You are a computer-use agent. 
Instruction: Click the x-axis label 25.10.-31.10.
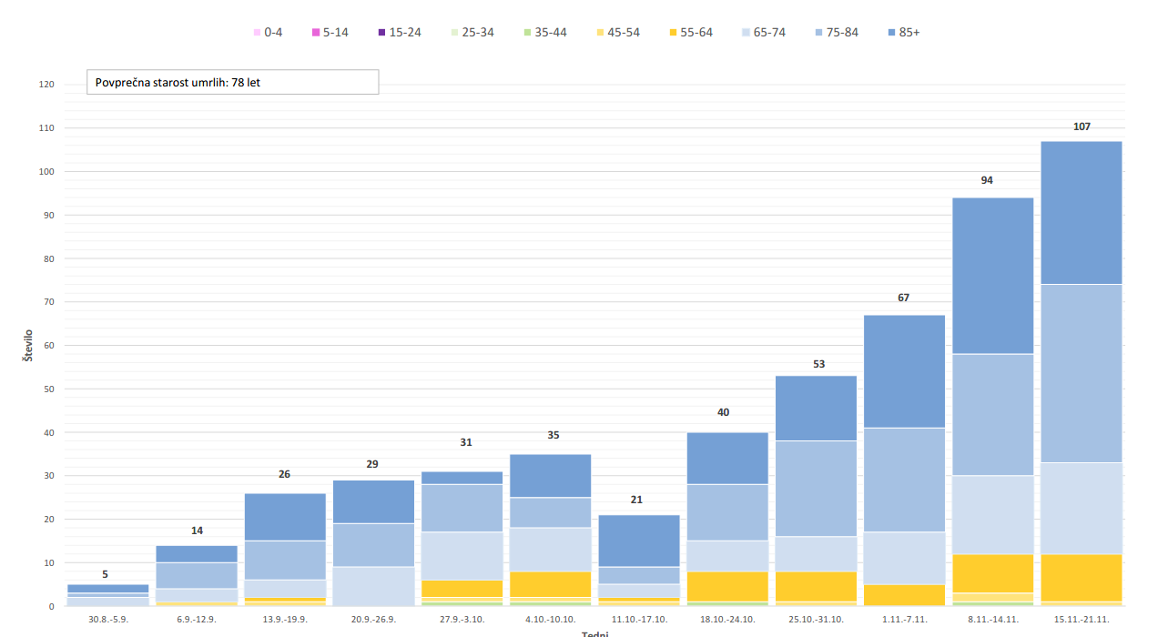816,619
